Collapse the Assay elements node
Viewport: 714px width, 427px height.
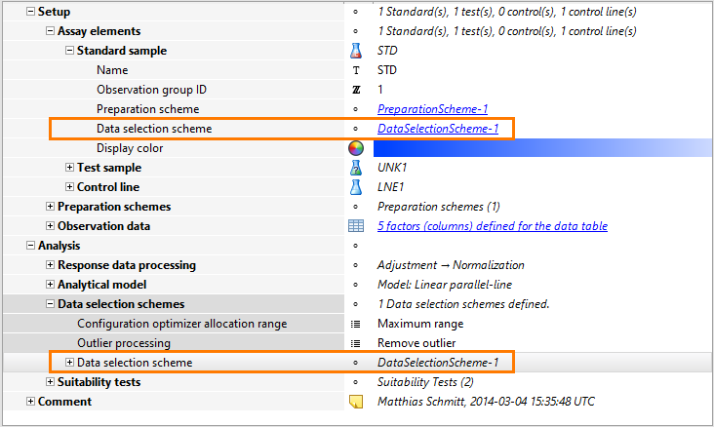(50, 31)
